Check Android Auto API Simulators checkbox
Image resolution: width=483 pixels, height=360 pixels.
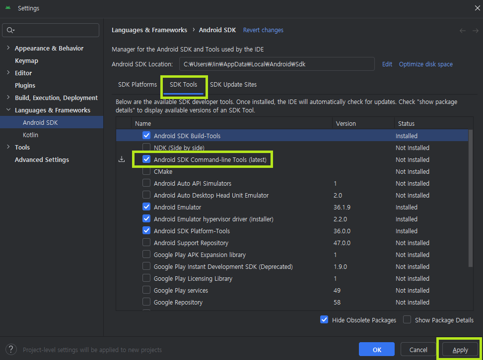[x=146, y=183]
